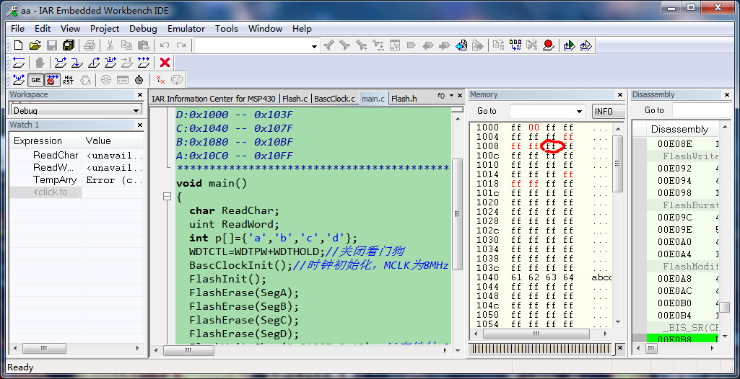Open the File menu

17,28
